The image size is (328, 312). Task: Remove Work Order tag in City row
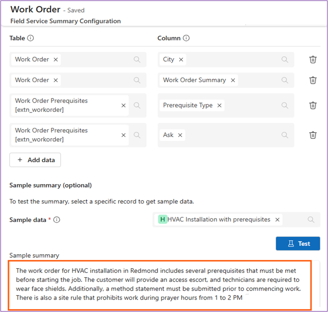click(x=56, y=60)
